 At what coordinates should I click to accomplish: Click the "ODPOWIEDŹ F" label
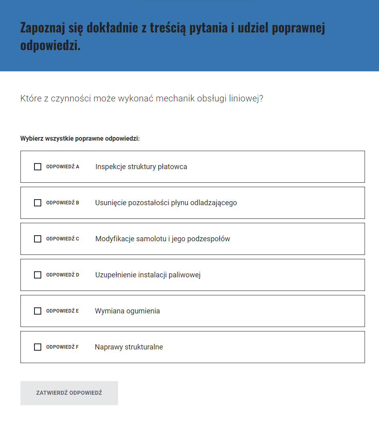(62, 347)
